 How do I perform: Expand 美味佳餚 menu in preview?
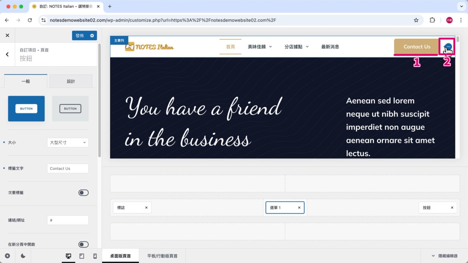point(260,47)
